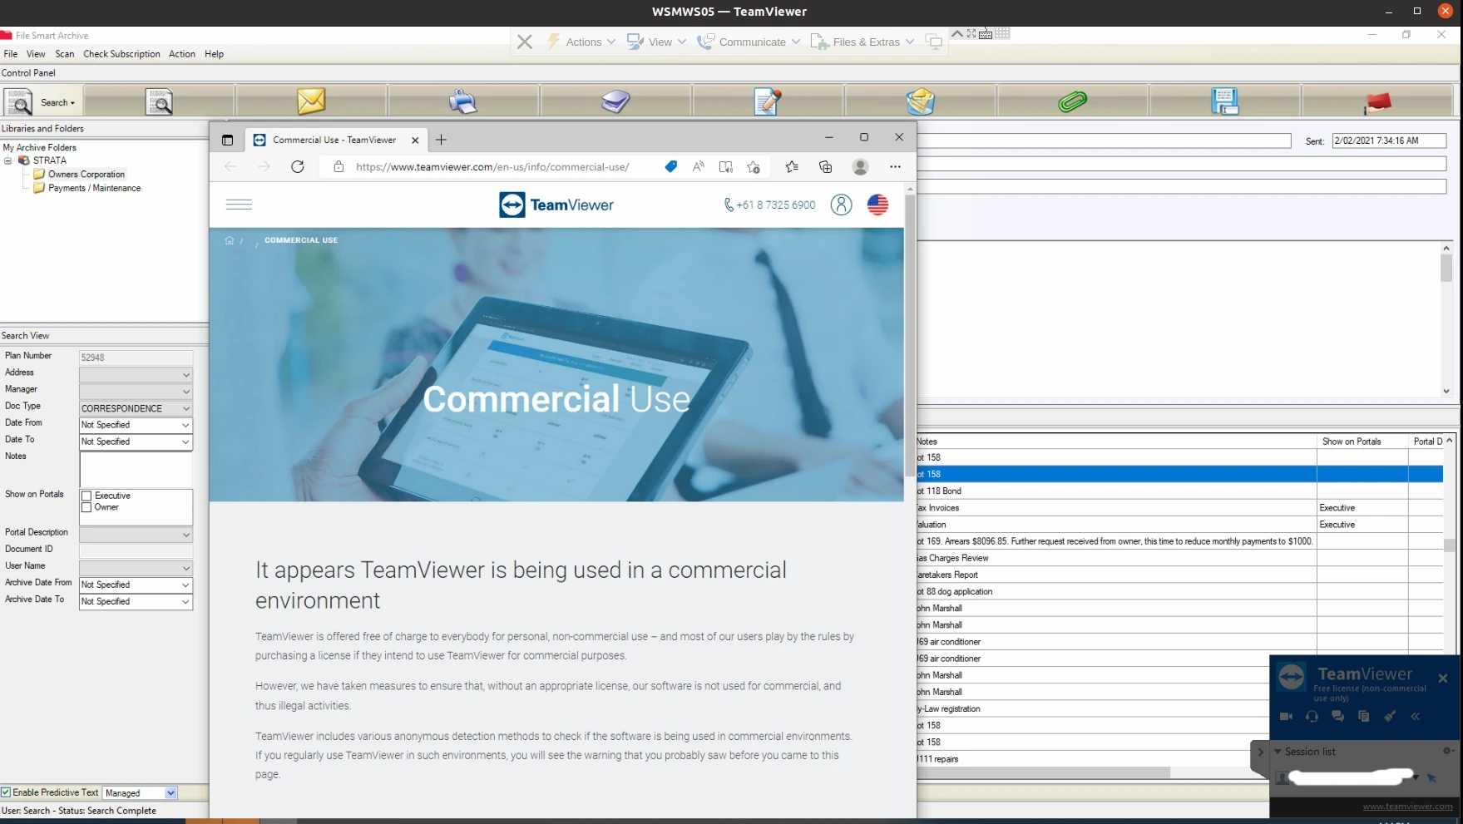Image resolution: width=1463 pixels, height=824 pixels.
Task: Toggle the Owner portal checkbox
Action: (x=86, y=507)
